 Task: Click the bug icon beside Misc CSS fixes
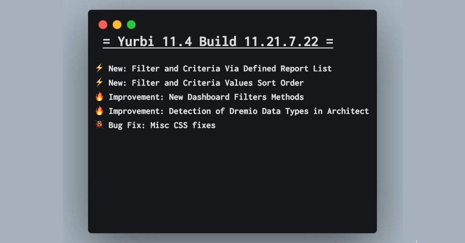click(100, 125)
